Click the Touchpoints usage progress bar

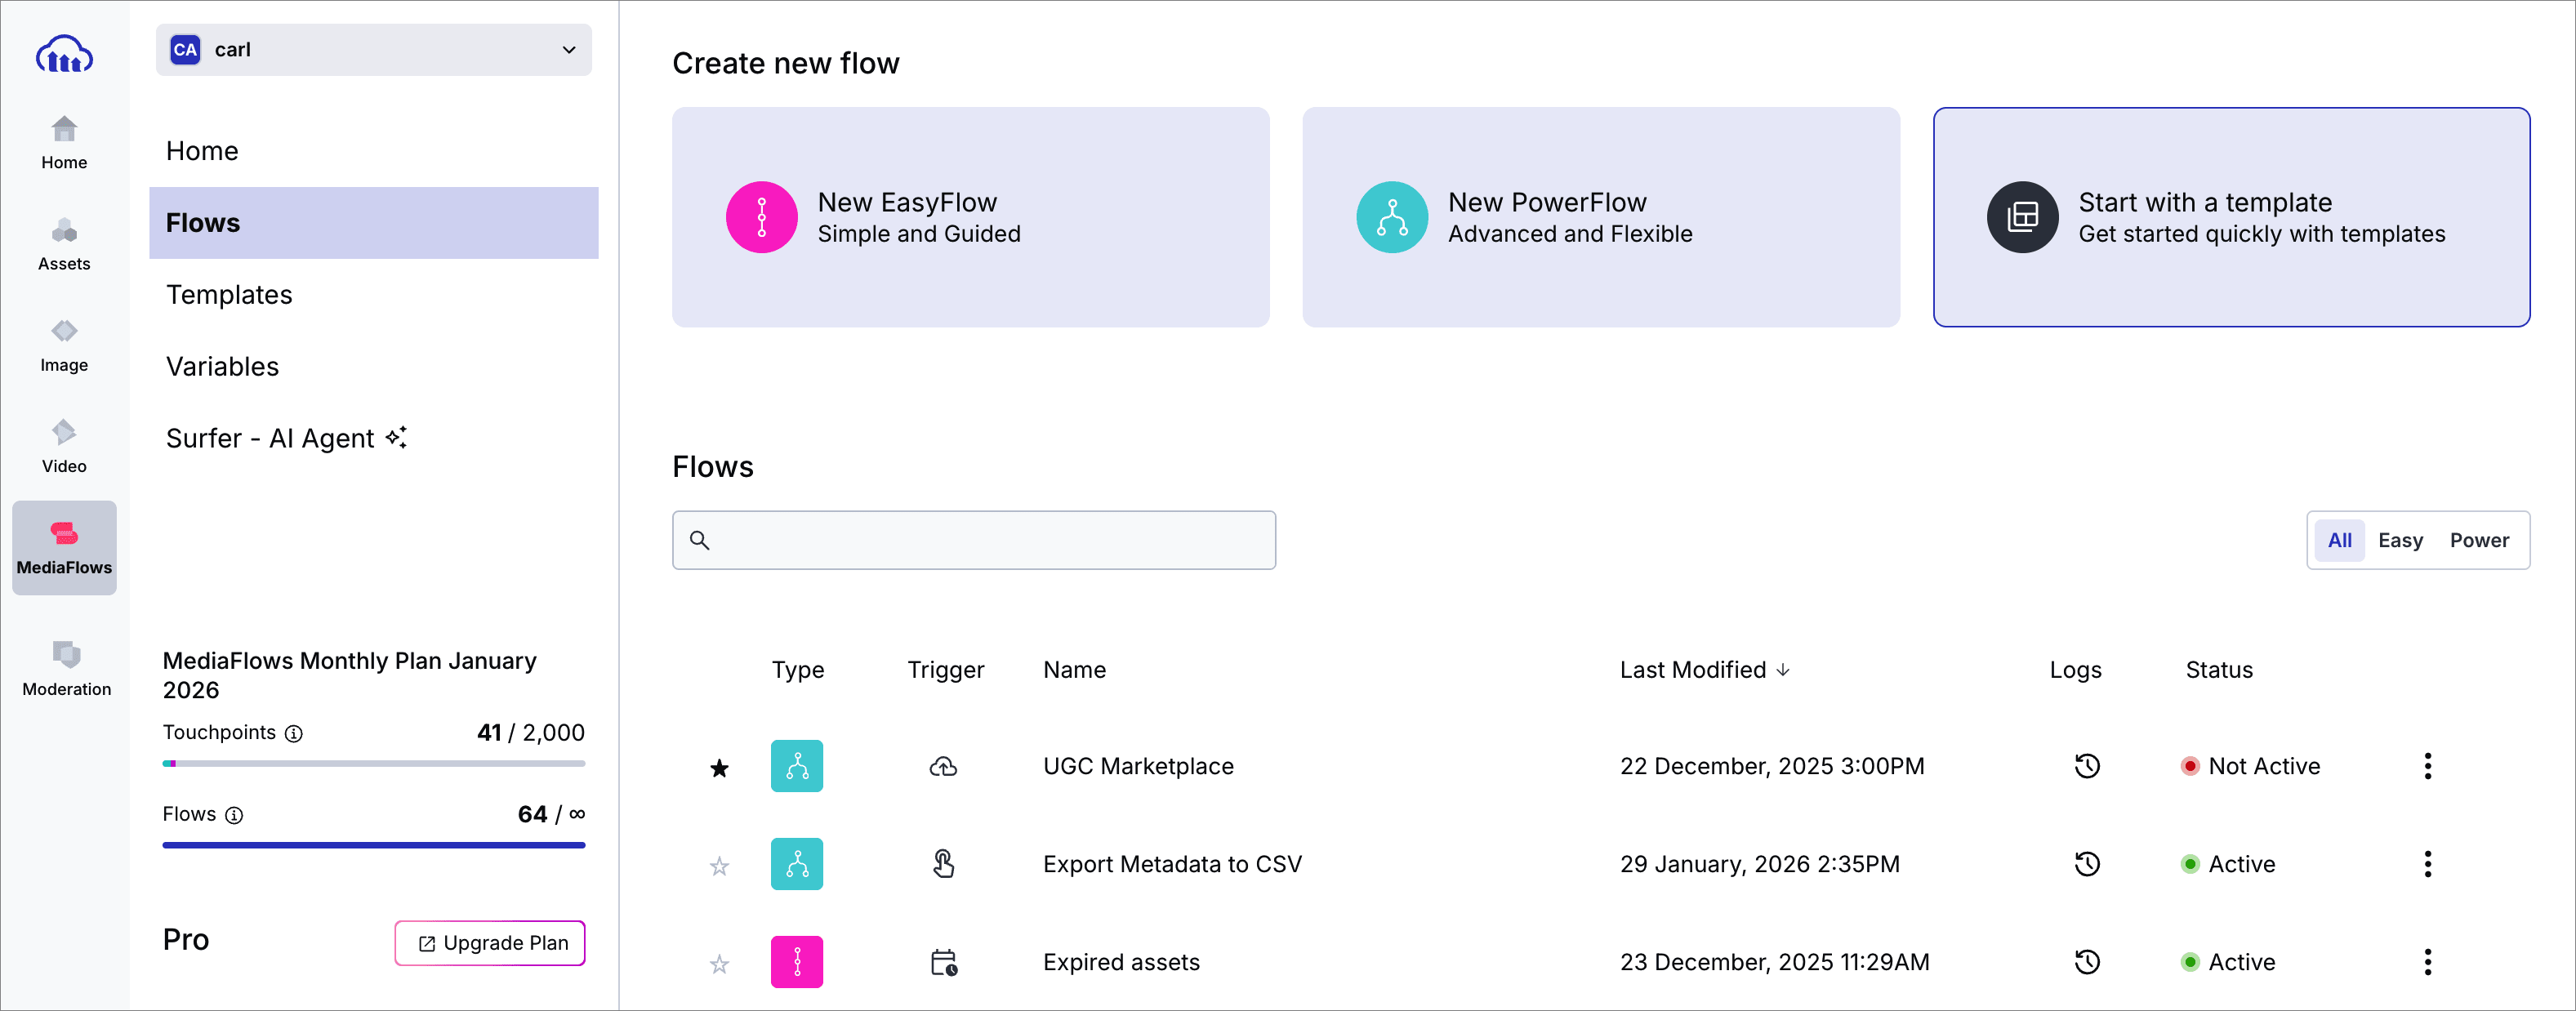coord(373,763)
